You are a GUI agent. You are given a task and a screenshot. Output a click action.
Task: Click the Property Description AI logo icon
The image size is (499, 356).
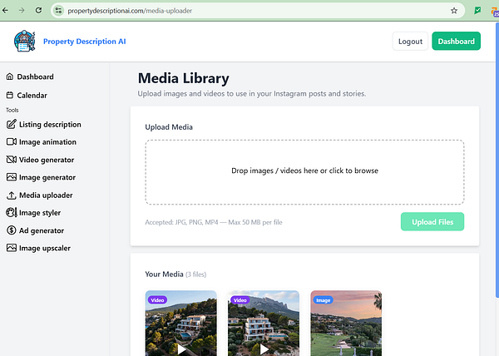pos(24,41)
